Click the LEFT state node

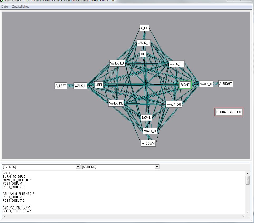click(x=99, y=85)
